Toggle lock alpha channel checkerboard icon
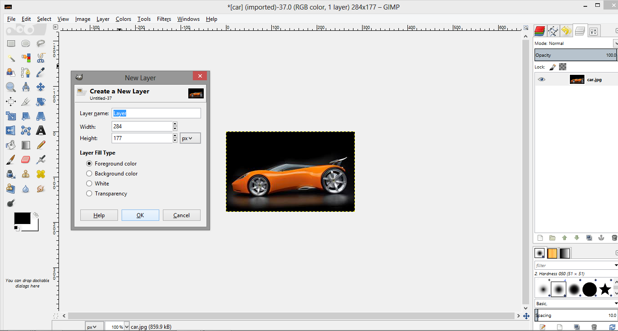This screenshot has width=618, height=331. [563, 67]
